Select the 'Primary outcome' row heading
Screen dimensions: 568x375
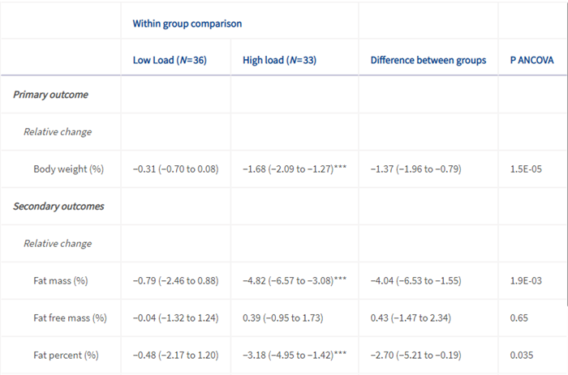[50, 95]
